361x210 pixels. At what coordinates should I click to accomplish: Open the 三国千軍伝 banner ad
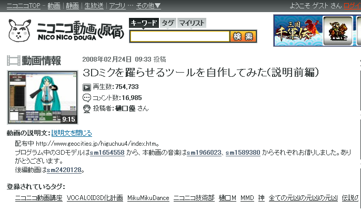click(298, 31)
